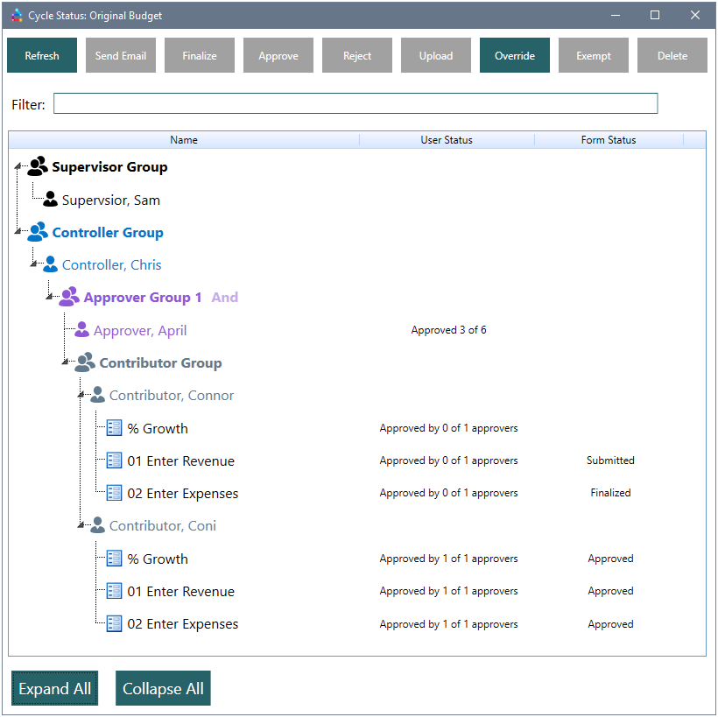
Task: Click form icon for Connor's % Growth
Action: click(114, 428)
